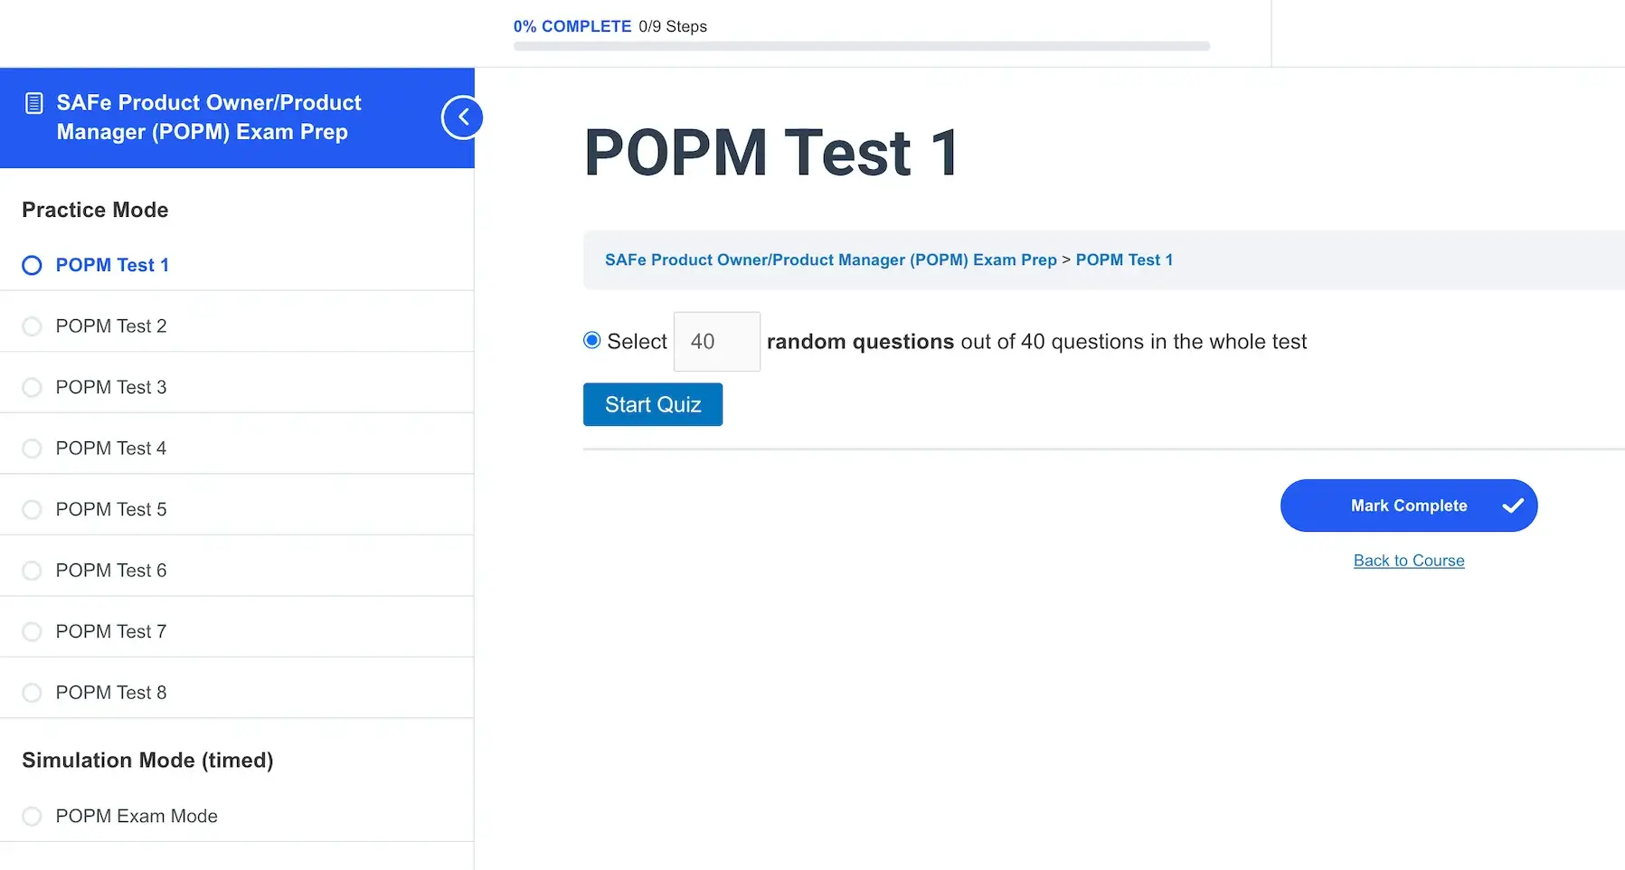Open POPM Test 3 from the sidebar
The image size is (1625, 870).
[x=111, y=387]
